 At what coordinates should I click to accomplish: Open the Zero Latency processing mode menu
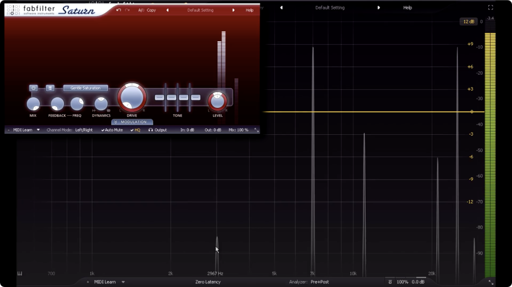tap(208, 282)
